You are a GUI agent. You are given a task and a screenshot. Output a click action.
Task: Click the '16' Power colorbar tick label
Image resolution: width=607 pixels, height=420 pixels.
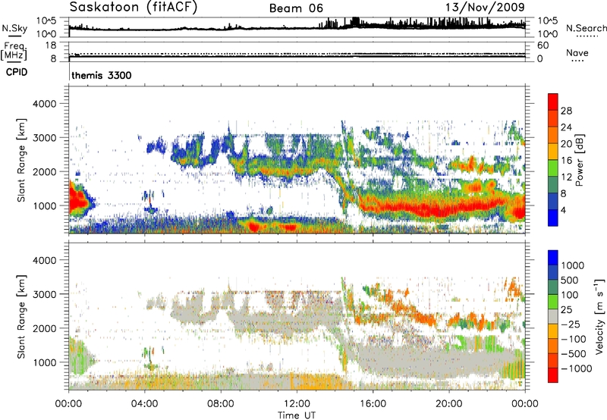coord(566,161)
